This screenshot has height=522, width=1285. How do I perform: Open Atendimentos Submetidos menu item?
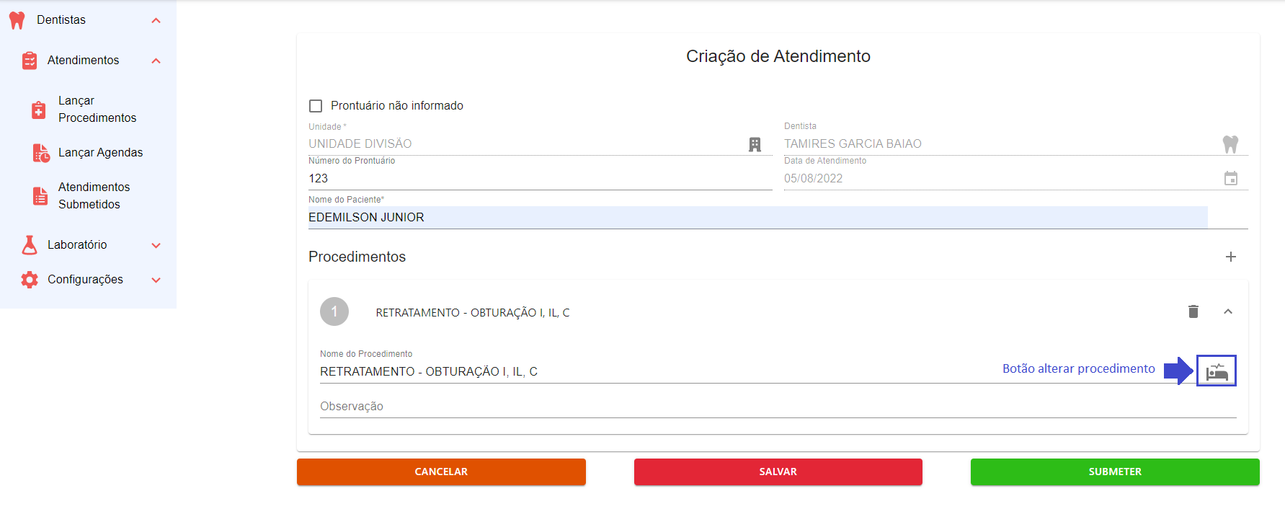point(94,196)
